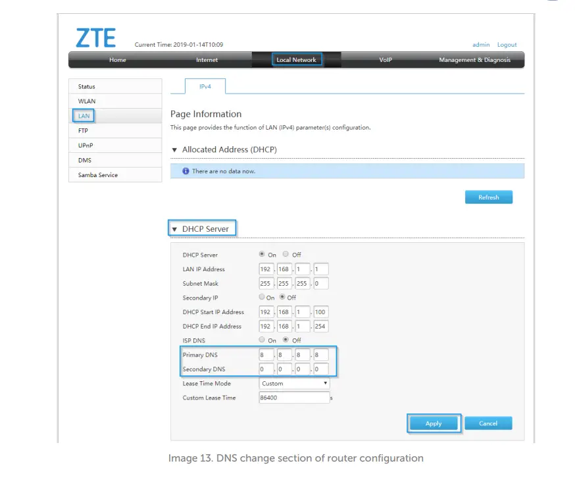Switch to the VoIP section
Image resolution: width=575 pixels, height=478 pixels.
coord(386,59)
